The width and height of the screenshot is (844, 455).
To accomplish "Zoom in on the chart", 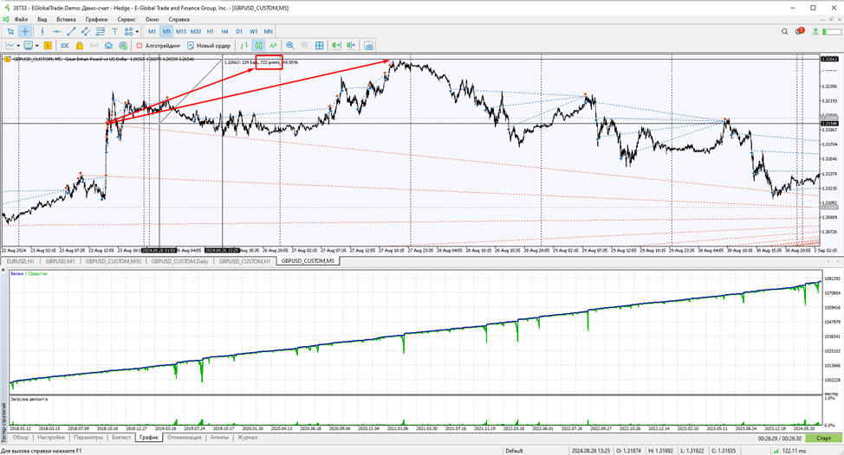I will click(x=290, y=46).
